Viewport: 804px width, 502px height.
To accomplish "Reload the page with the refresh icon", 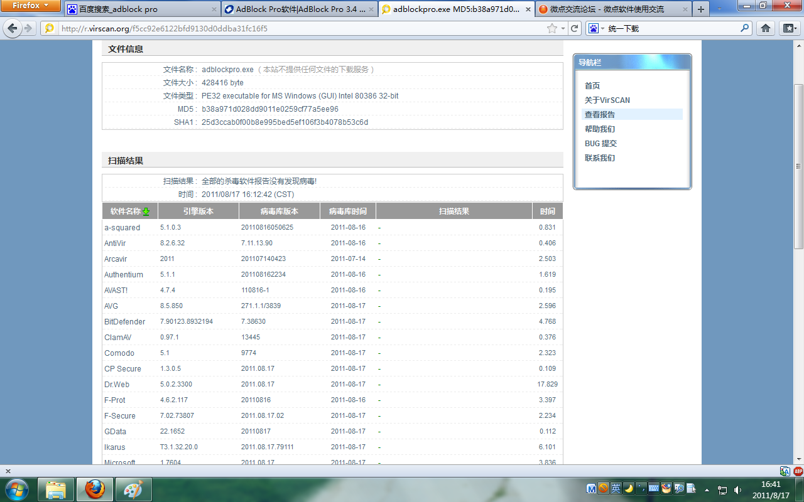I will [x=574, y=28].
